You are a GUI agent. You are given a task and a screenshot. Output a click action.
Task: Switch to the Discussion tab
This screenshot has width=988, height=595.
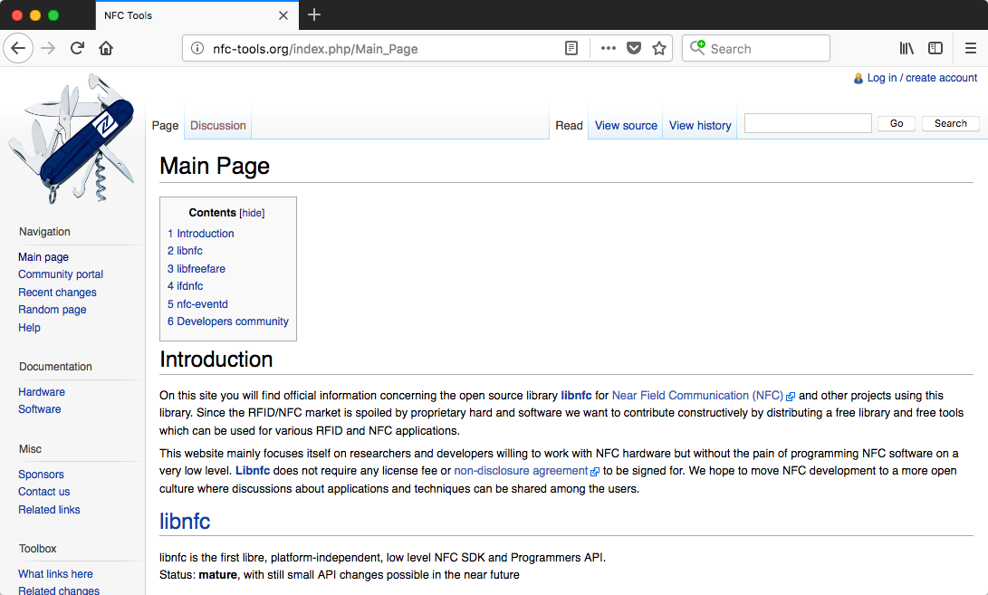tap(218, 126)
